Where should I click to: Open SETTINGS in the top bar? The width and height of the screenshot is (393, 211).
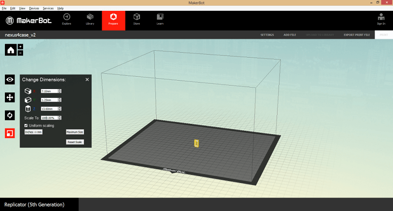coord(267,35)
